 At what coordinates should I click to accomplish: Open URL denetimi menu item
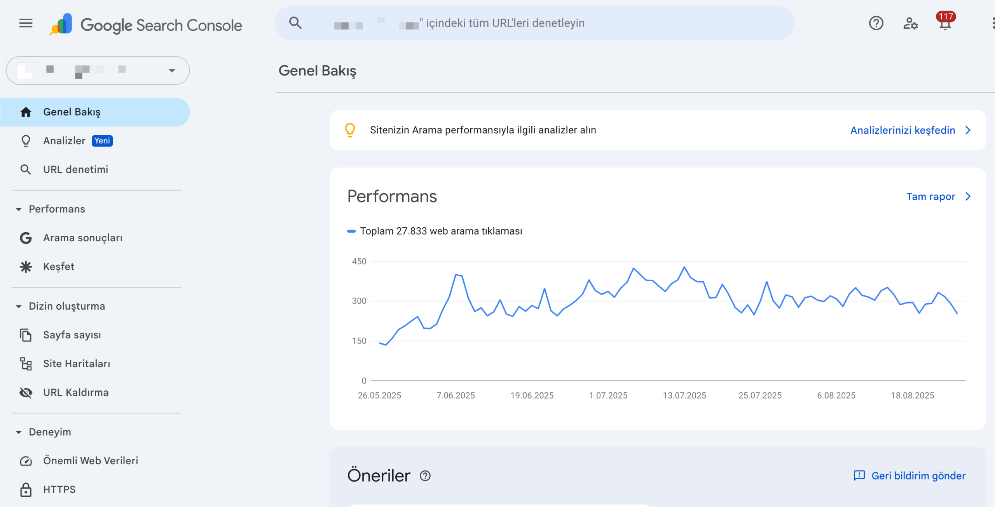[95, 169]
